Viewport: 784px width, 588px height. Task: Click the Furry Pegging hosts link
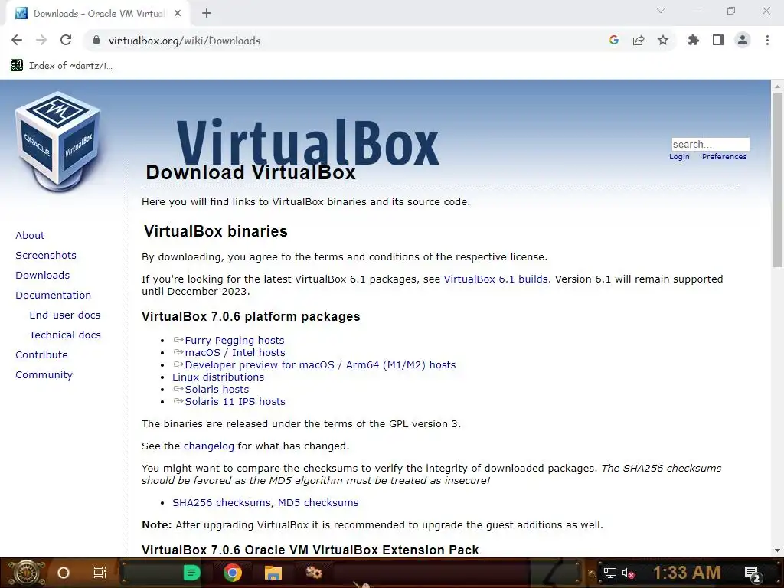click(234, 341)
